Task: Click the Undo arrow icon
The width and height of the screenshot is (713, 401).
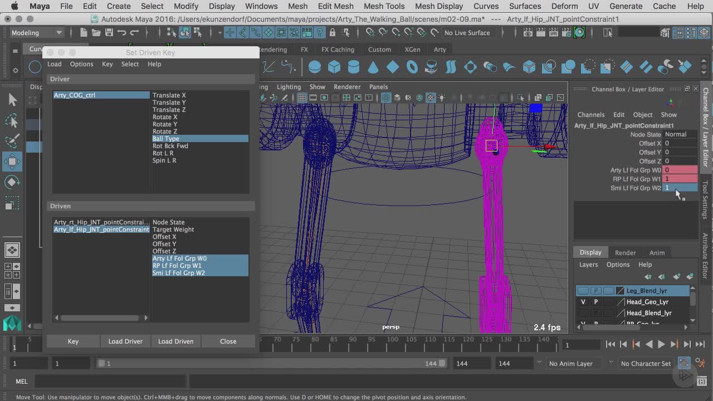Action: pos(121,33)
